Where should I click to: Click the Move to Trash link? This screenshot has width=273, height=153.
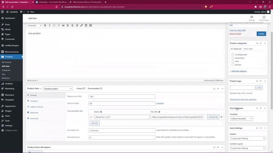click(235, 34)
